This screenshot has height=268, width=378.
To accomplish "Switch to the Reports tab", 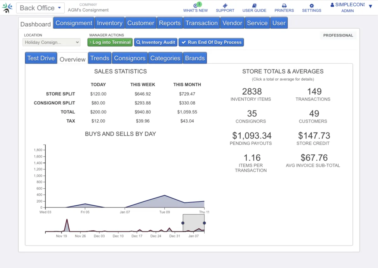I will coord(170,23).
